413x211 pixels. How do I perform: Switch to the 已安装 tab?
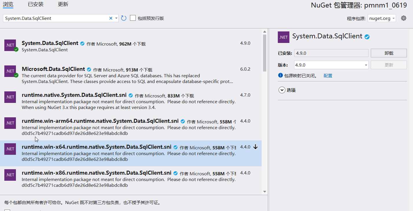point(36,4)
